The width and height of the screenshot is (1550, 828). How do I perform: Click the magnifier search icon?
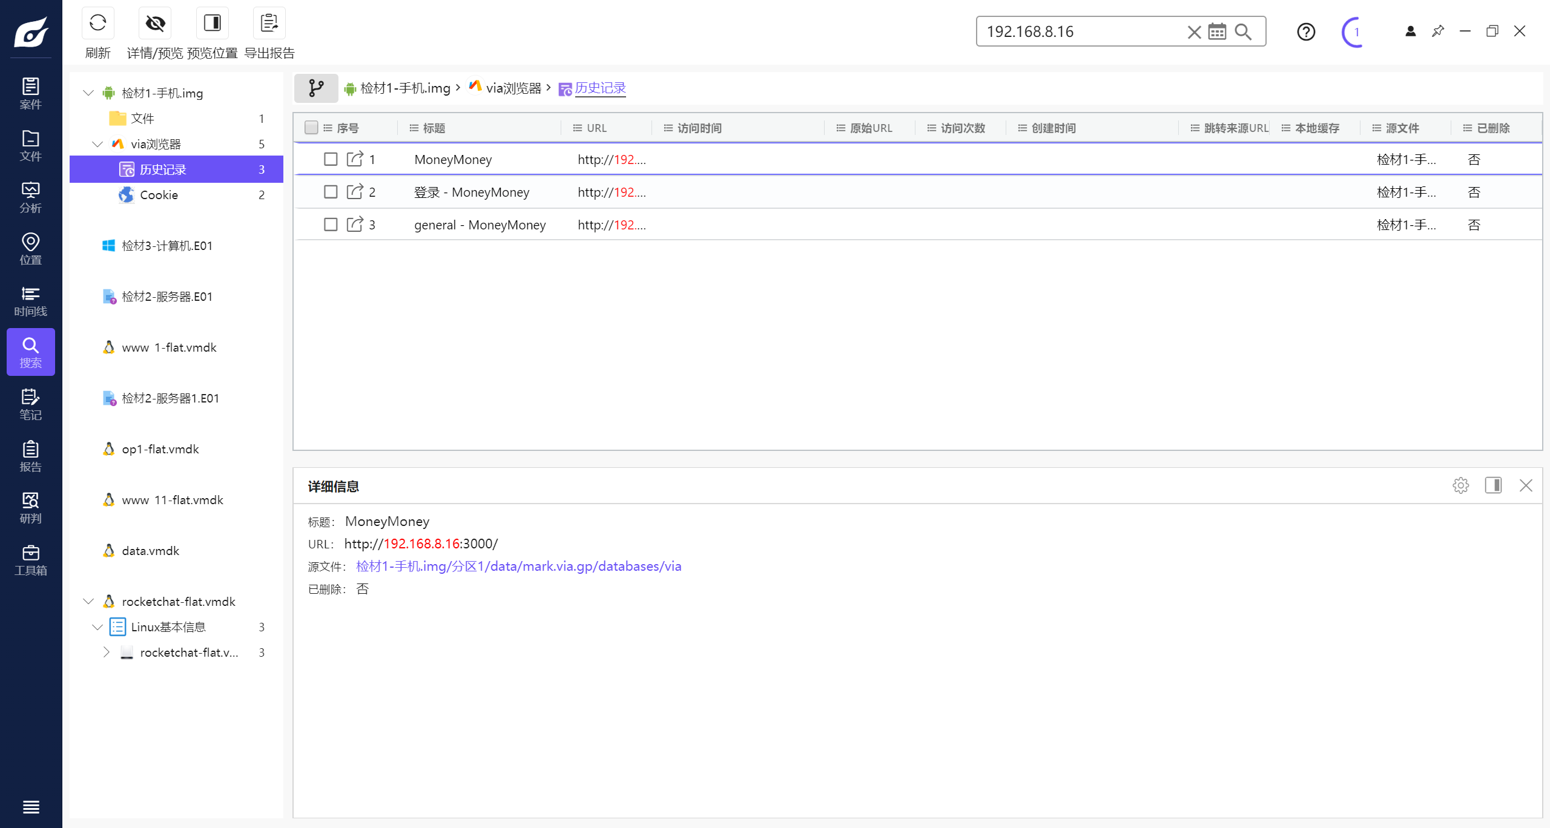tap(1243, 31)
